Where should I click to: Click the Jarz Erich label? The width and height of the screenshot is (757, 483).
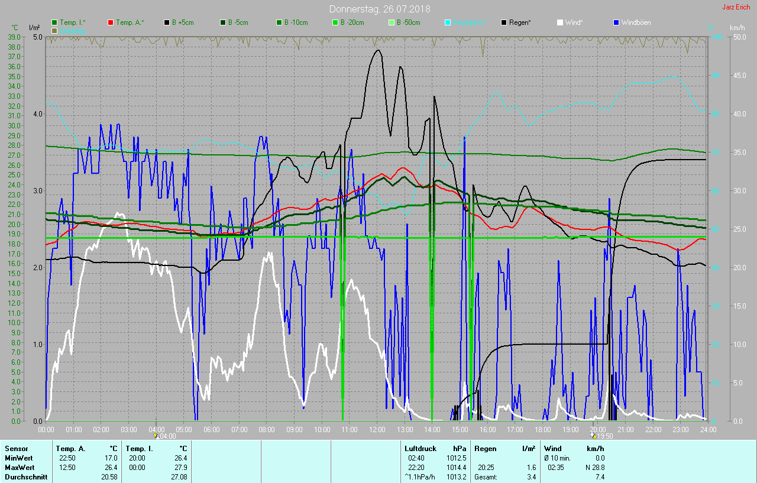(x=736, y=7)
